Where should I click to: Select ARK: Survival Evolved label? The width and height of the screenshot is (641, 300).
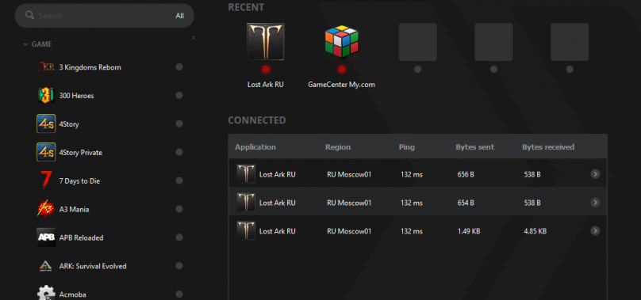click(93, 266)
